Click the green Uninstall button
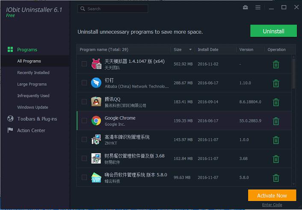The width and height of the screenshot is (302, 210). coord(273,31)
